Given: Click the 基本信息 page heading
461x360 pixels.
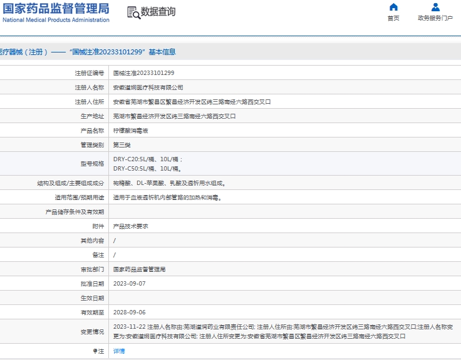Looking at the screenshot, I should [162, 52].
